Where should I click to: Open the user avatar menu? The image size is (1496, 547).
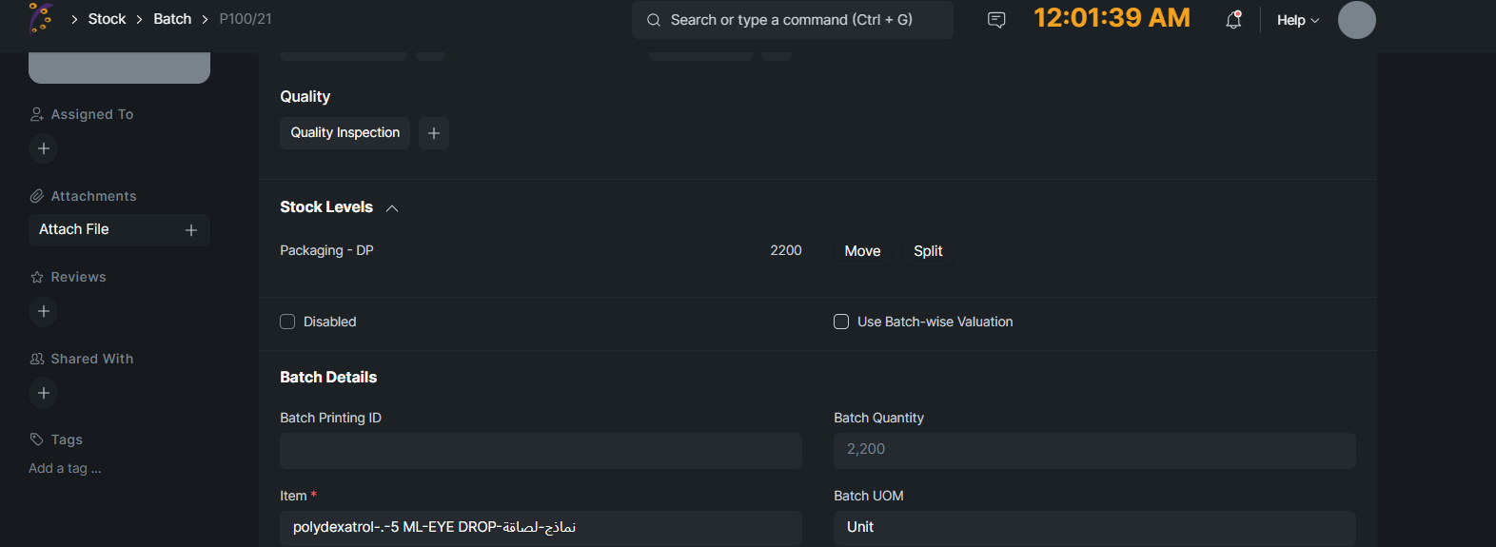point(1356,20)
